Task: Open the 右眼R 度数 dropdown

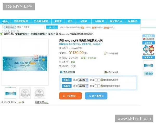Action: click(x=83, y=86)
